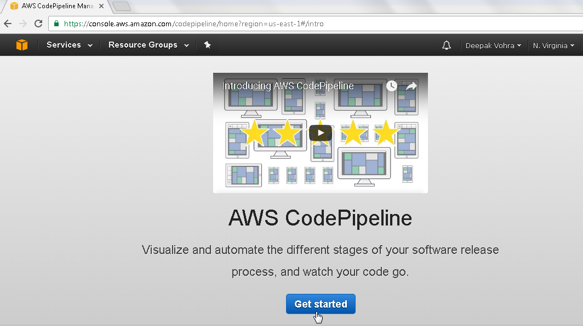Click the Get started button
The height and width of the screenshot is (330, 583).
pyautogui.click(x=321, y=304)
